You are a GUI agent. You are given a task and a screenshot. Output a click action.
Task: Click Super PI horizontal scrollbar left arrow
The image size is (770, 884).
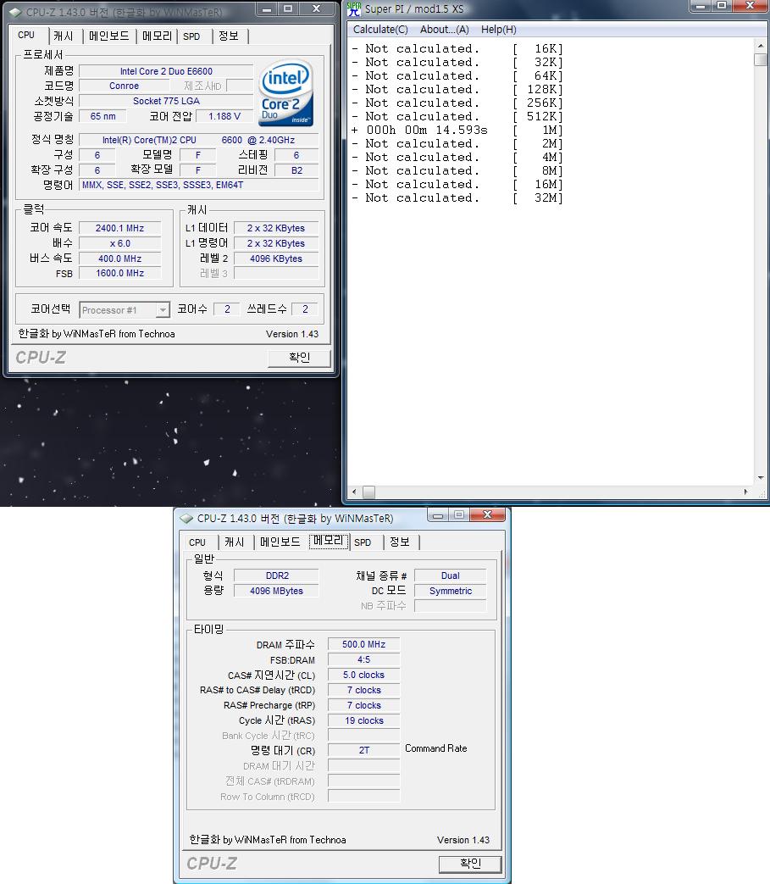pos(354,492)
